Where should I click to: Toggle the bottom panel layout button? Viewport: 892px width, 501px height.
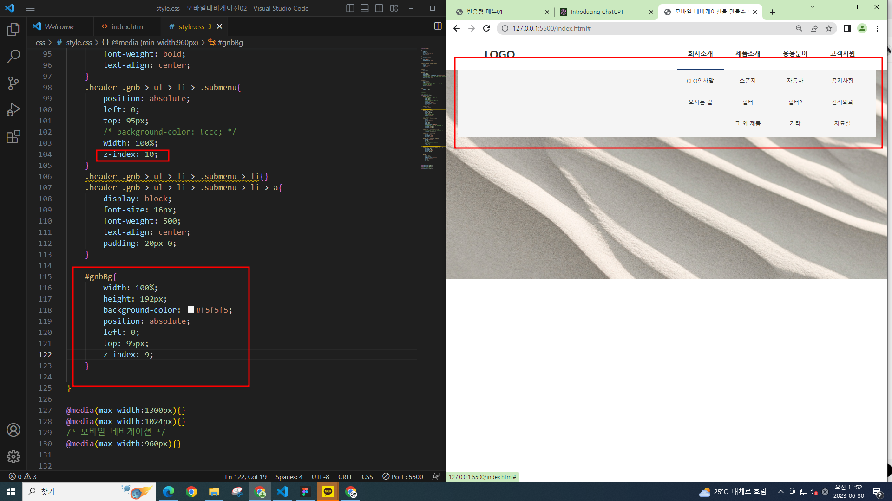[365, 8]
